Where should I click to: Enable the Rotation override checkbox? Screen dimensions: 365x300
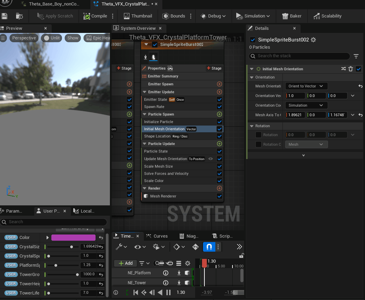point(259,135)
